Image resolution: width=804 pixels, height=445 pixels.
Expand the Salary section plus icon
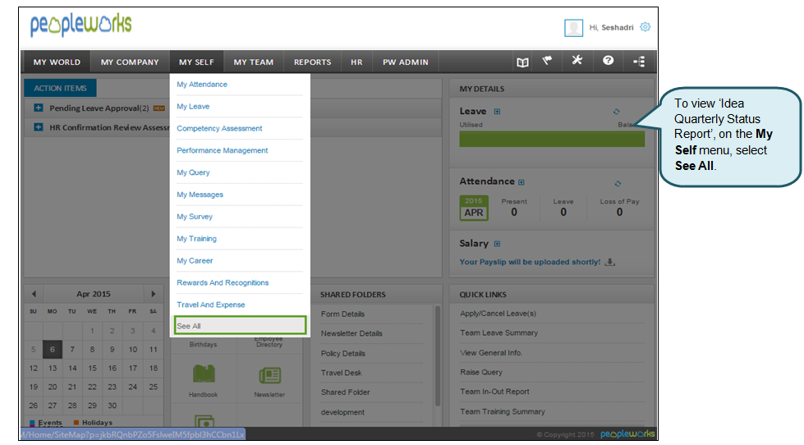497,244
